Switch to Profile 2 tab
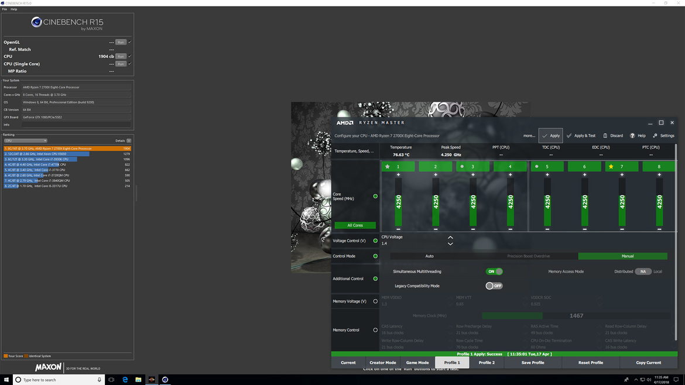 point(487,363)
